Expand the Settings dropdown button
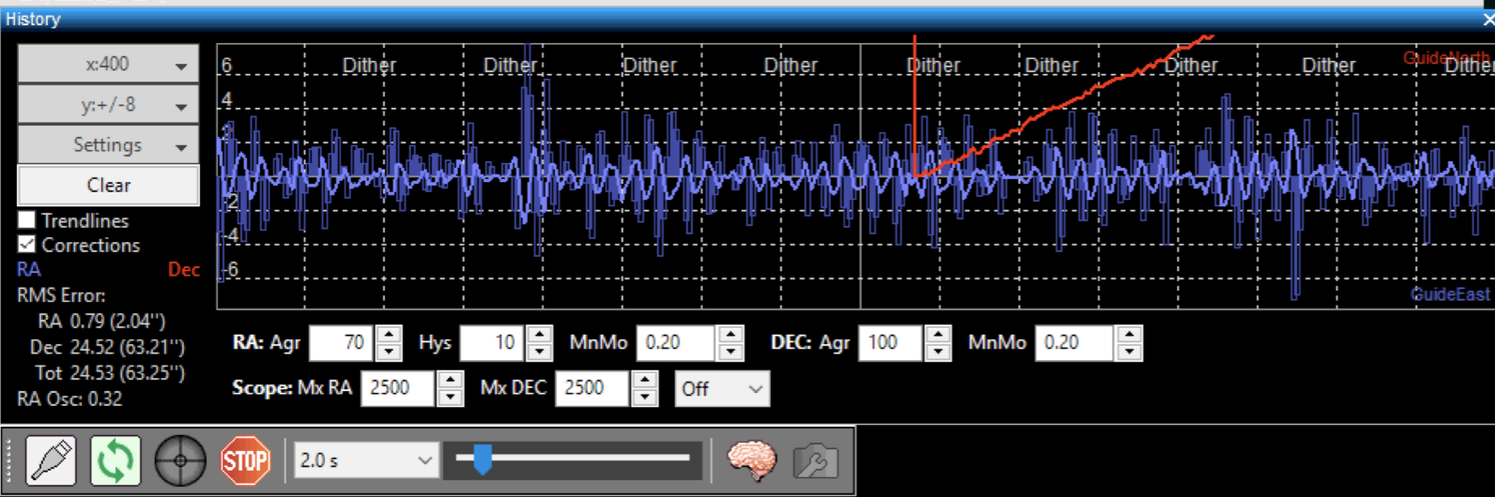The width and height of the screenshot is (1495, 497). (108, 145)
